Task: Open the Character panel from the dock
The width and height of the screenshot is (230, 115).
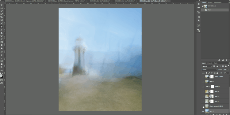Action: pyautogui.click(x=199, y=17)
